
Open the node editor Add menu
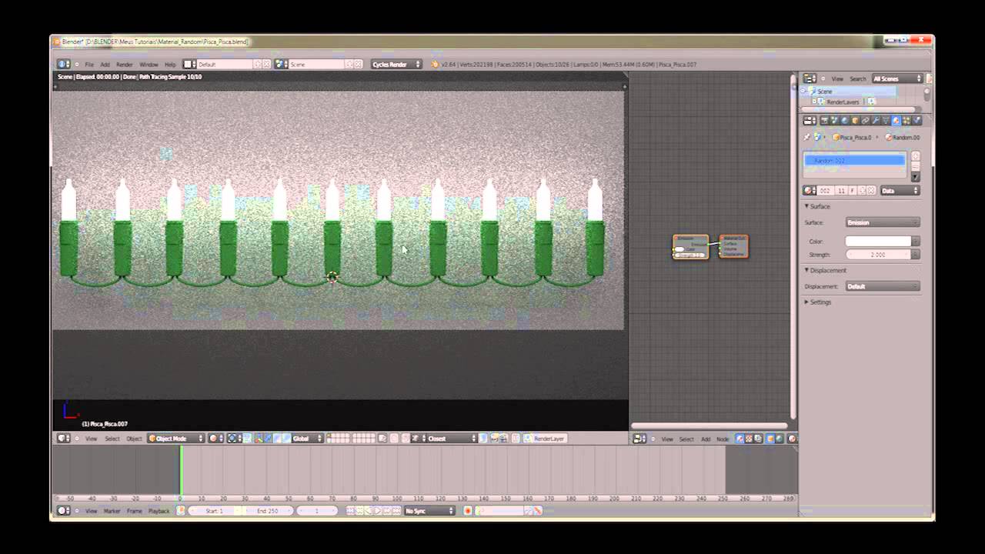pos(706,439)
